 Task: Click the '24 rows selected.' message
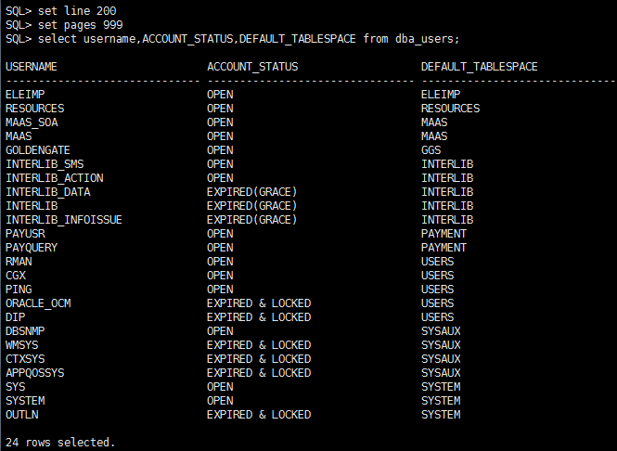[x=60, y=443]
